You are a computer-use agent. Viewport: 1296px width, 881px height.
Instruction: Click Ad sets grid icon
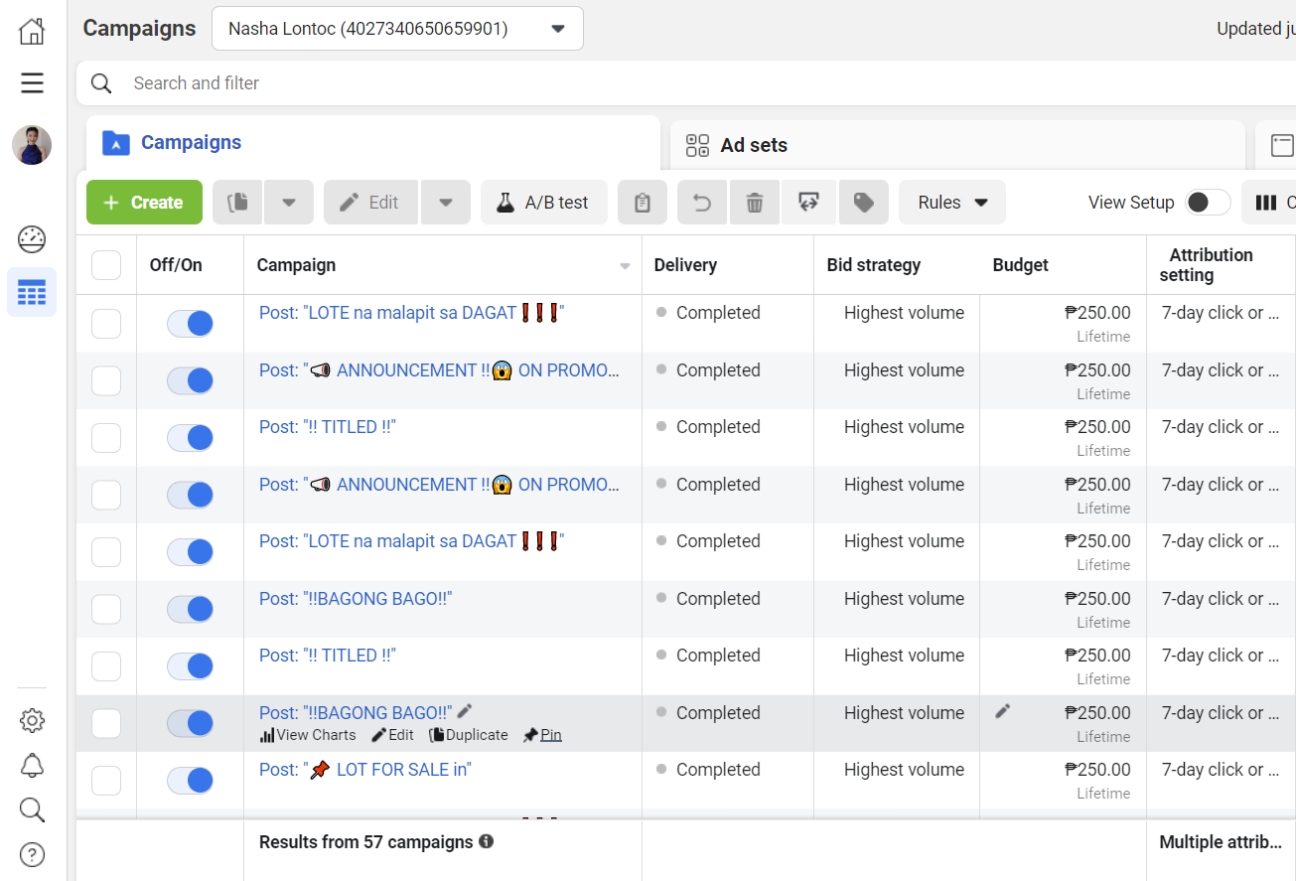[698, 145]
